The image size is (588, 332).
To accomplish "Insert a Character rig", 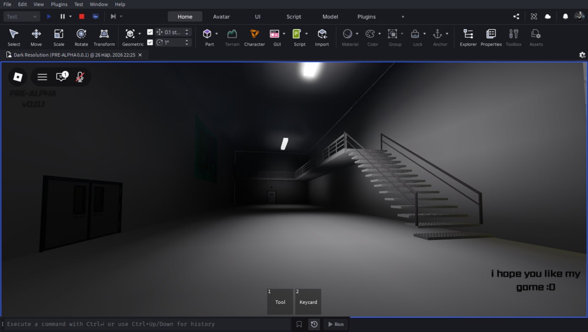I will 254,37.
